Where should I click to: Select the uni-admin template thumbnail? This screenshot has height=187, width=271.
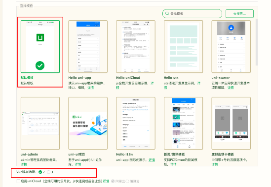[40, 123]
